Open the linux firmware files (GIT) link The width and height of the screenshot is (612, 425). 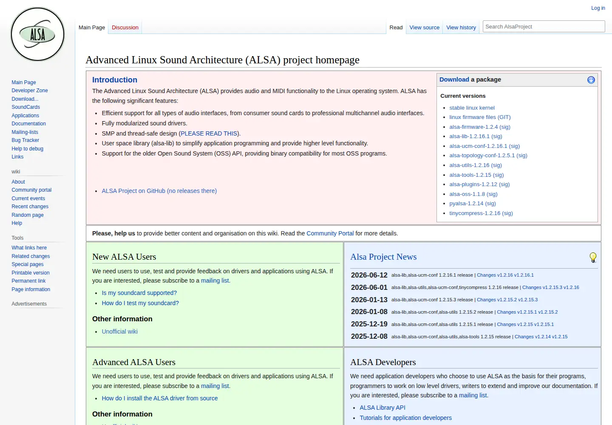click(x=480, y=117)
